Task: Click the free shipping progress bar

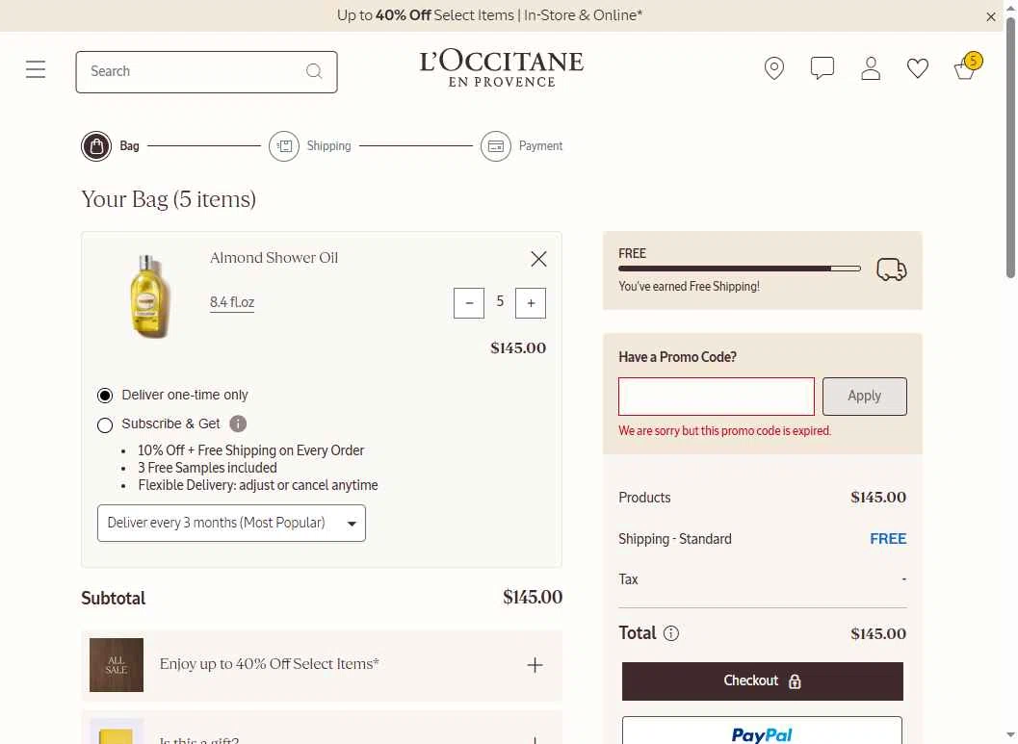Action: [x=740, y=269]
